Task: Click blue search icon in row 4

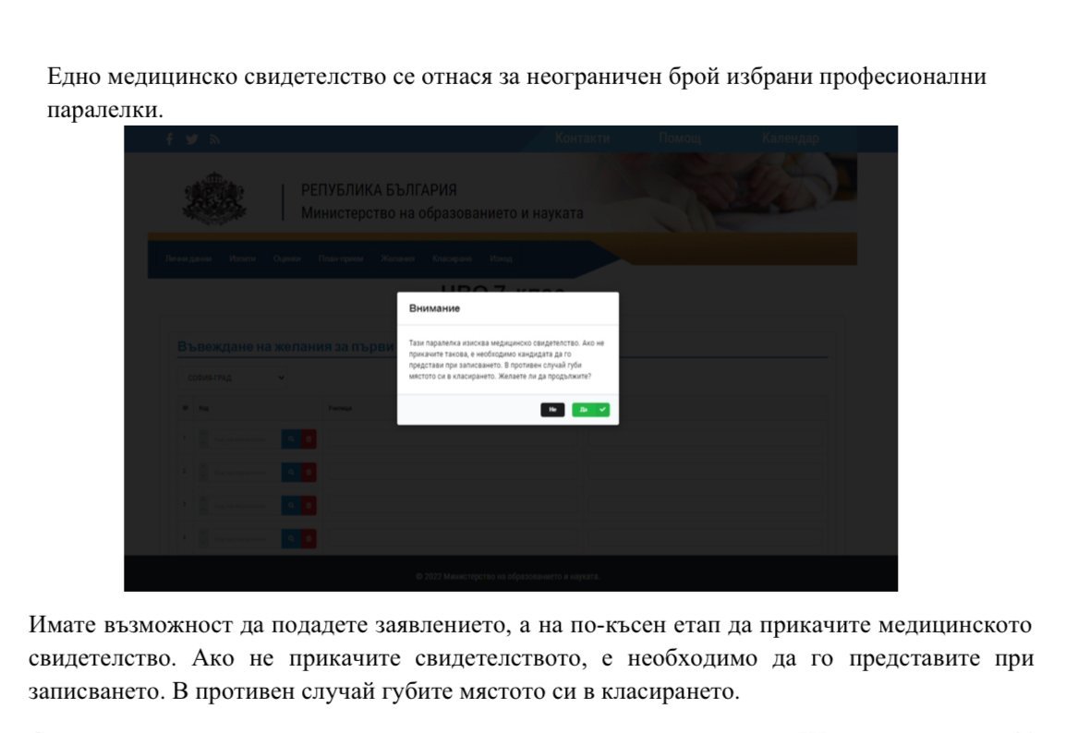Action: [x=290, y=537]
